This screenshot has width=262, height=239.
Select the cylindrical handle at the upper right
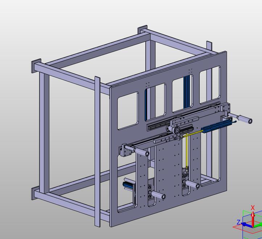tap(245, 119)
